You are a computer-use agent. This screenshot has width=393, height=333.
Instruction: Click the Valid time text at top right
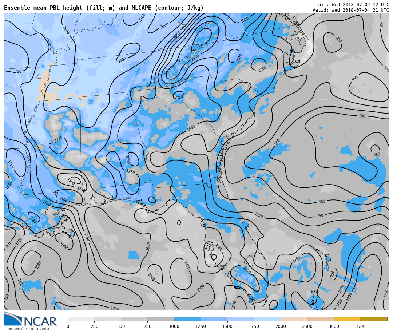coord(350,10)
